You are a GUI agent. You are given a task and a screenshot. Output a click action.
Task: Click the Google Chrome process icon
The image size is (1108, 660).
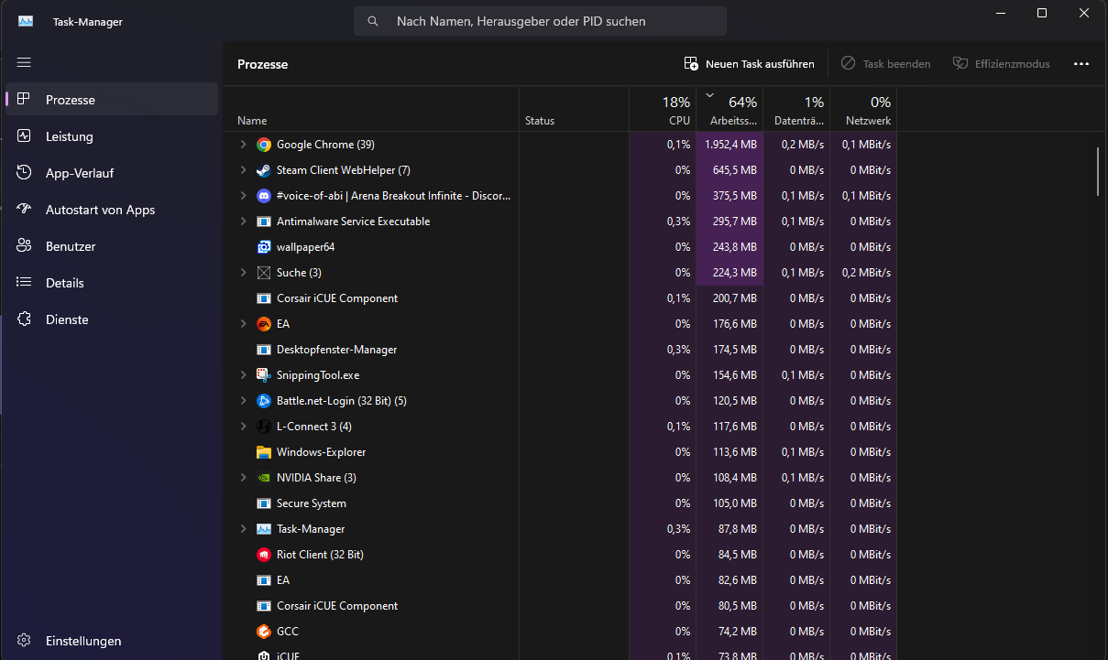(264, 145)
